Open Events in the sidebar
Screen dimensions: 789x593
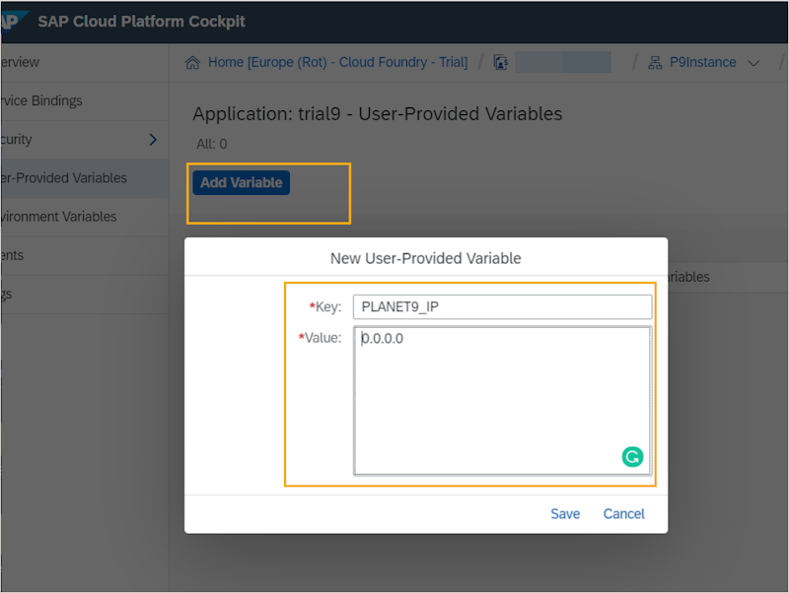pos(12,255)
